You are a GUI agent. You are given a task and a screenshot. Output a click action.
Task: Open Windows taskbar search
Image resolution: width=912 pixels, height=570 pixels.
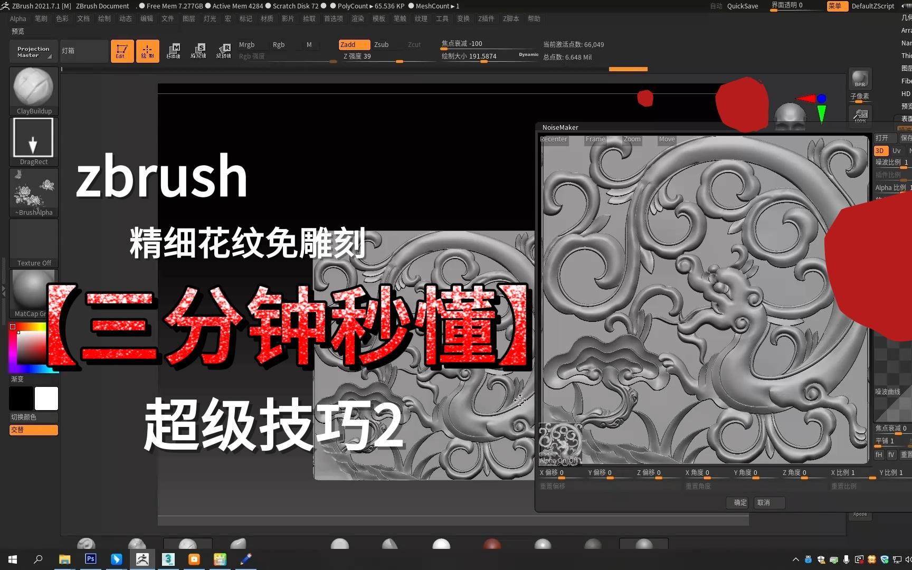tap(38, 559)
